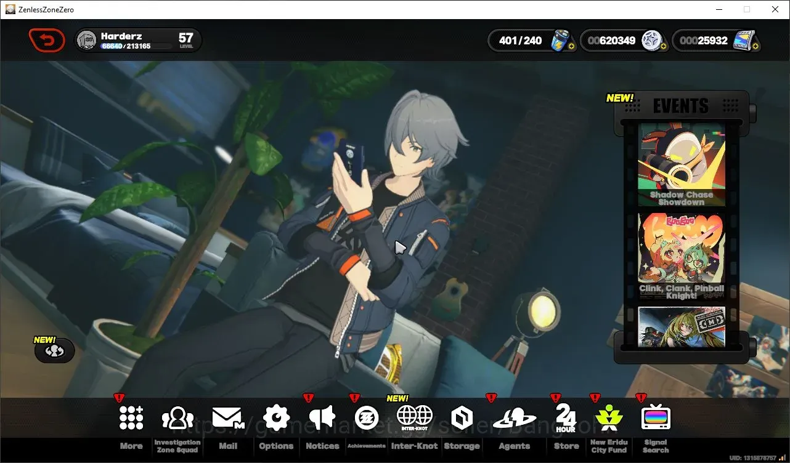790x463 pixels.
Task: Click the player name Harderz
Action: pyautogui.click(x=121, y=36)
